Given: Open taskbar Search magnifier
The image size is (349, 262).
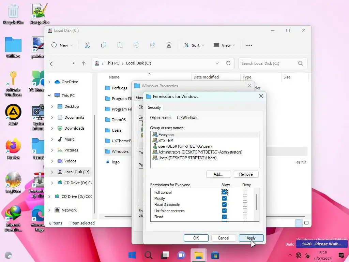Looking at the screenshot, I should 149,255.
